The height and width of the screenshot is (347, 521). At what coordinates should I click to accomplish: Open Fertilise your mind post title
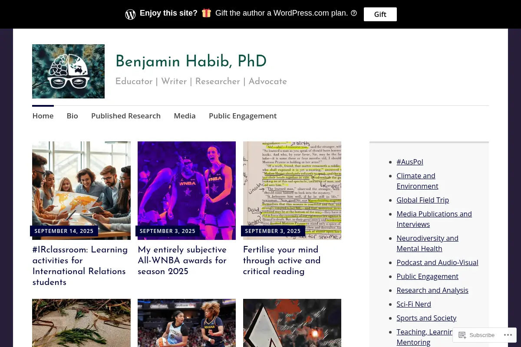coord(282,261)
